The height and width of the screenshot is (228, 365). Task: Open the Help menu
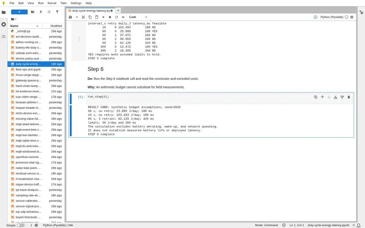pyautogui.click(x=89, y=3)
